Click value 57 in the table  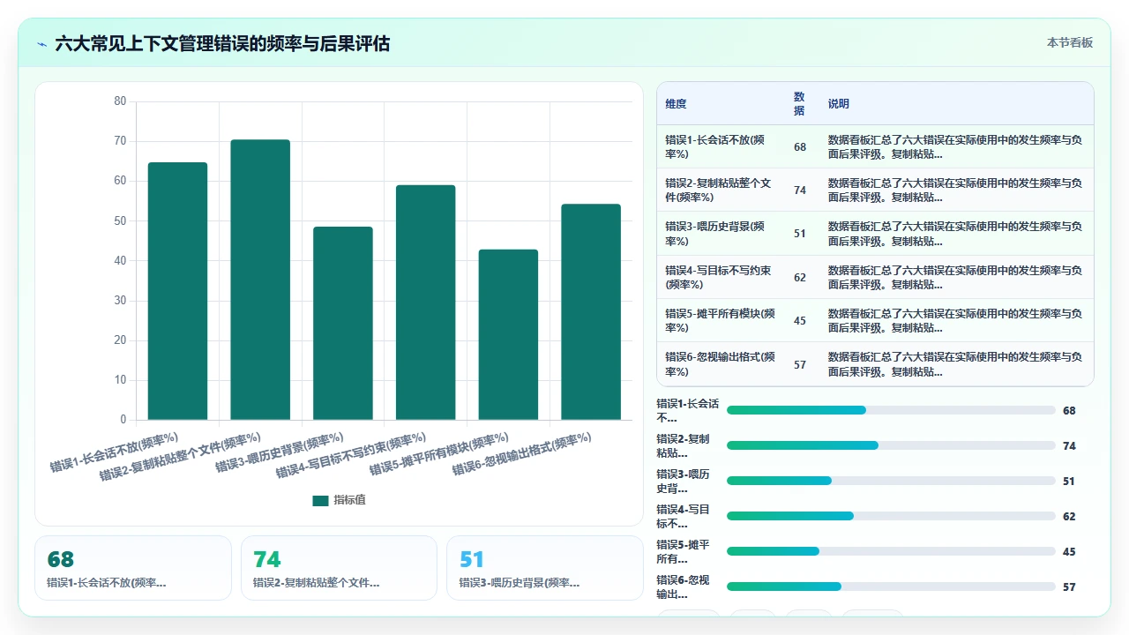(x=799, y=363)
